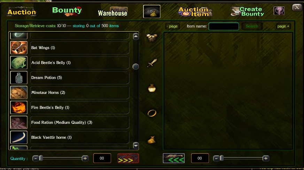Click the Auction Item button
Viewport: 304px width, 170px height.
coord(195,11)
